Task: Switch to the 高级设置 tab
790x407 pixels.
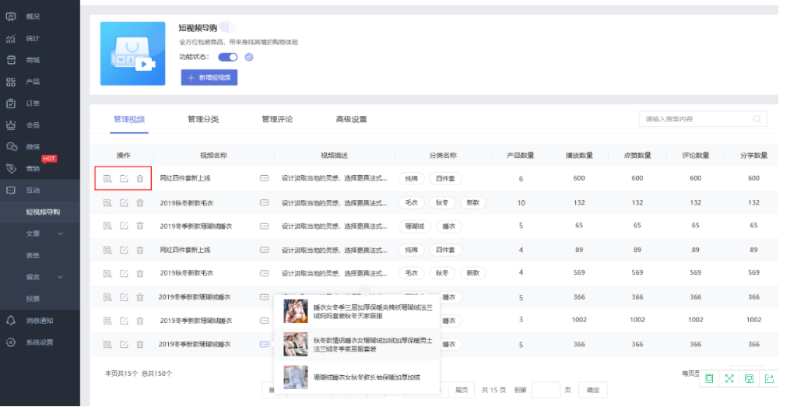Action: [x=351, y=119]
